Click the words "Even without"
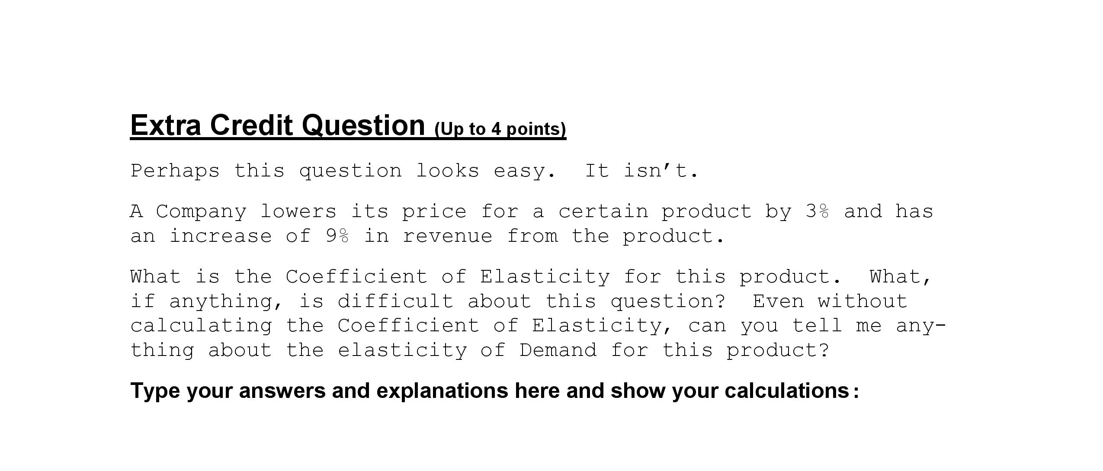The height and width of the screenshot is (471, 1103). coord(830,301)
